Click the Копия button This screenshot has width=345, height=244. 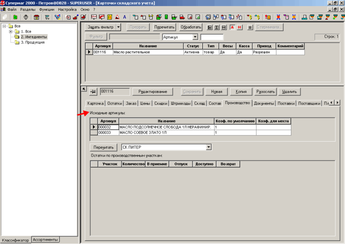(241, 92)
